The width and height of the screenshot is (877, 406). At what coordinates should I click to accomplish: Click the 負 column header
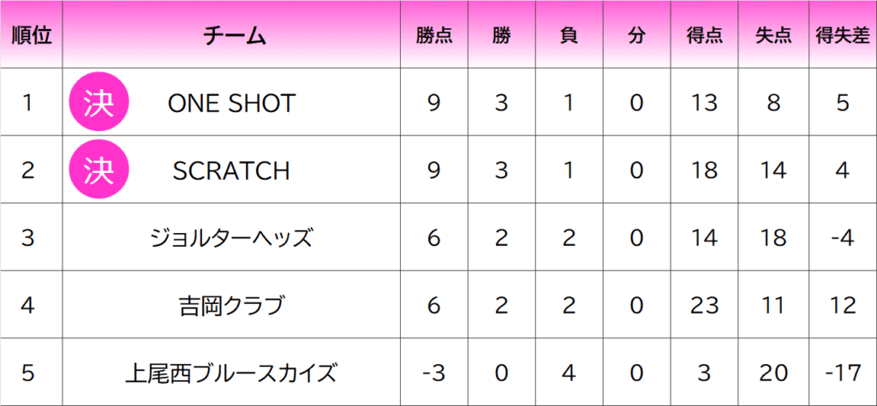(x=569, y=34)
